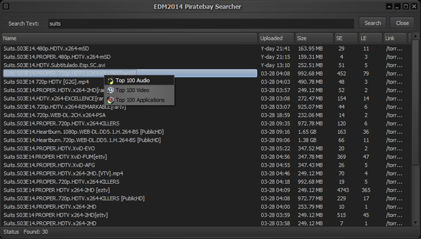
Task: Click the shade/roll-up window button
Action: click(x=389, y=7)
